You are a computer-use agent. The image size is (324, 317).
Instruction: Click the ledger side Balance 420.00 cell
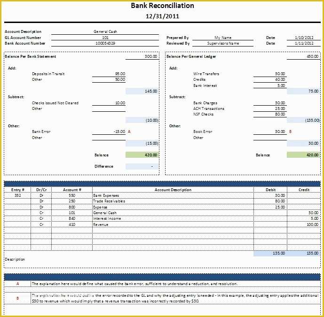click(303, 155)
